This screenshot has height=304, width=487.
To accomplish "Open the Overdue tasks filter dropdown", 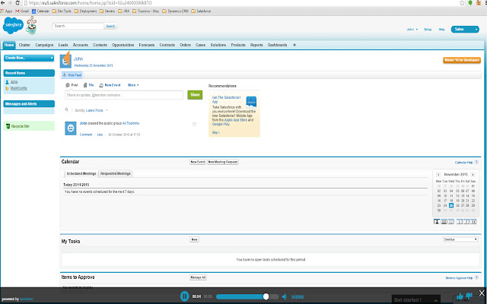I will coord(460,239).
